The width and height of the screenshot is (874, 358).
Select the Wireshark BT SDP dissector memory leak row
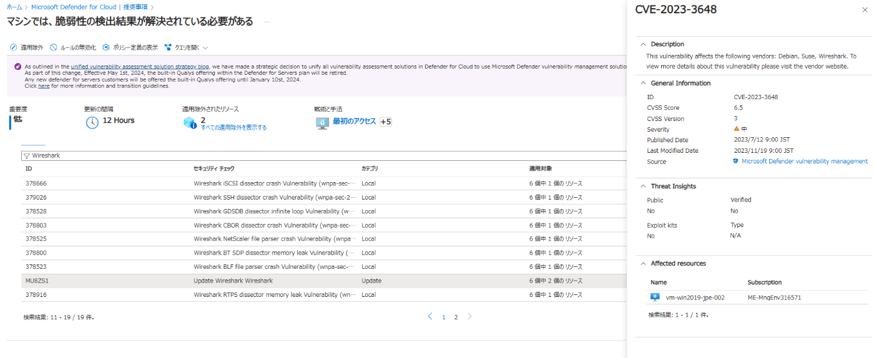(323, 253)
